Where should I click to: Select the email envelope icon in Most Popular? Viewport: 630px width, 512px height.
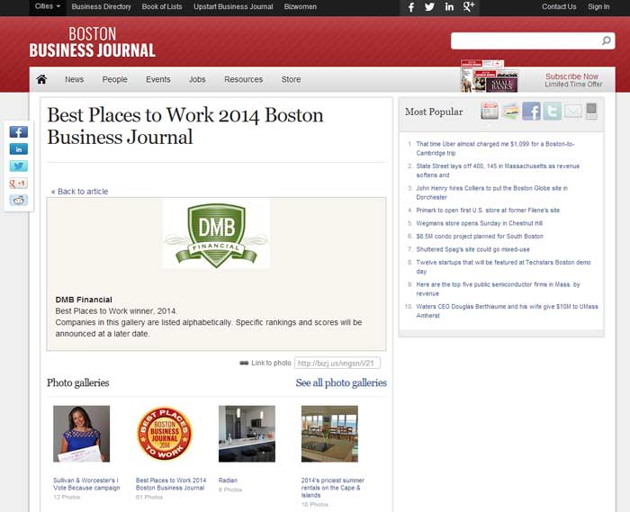573,112
